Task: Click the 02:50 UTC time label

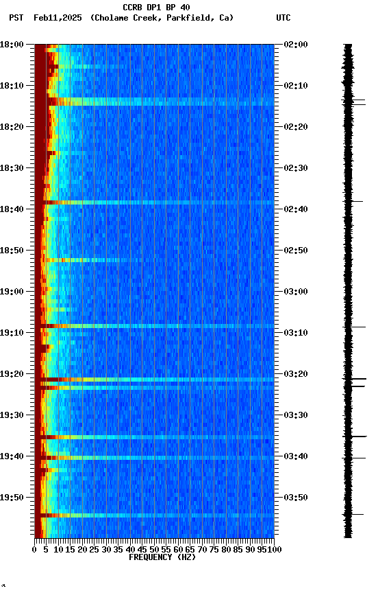Action: click(x=296, y=251)
